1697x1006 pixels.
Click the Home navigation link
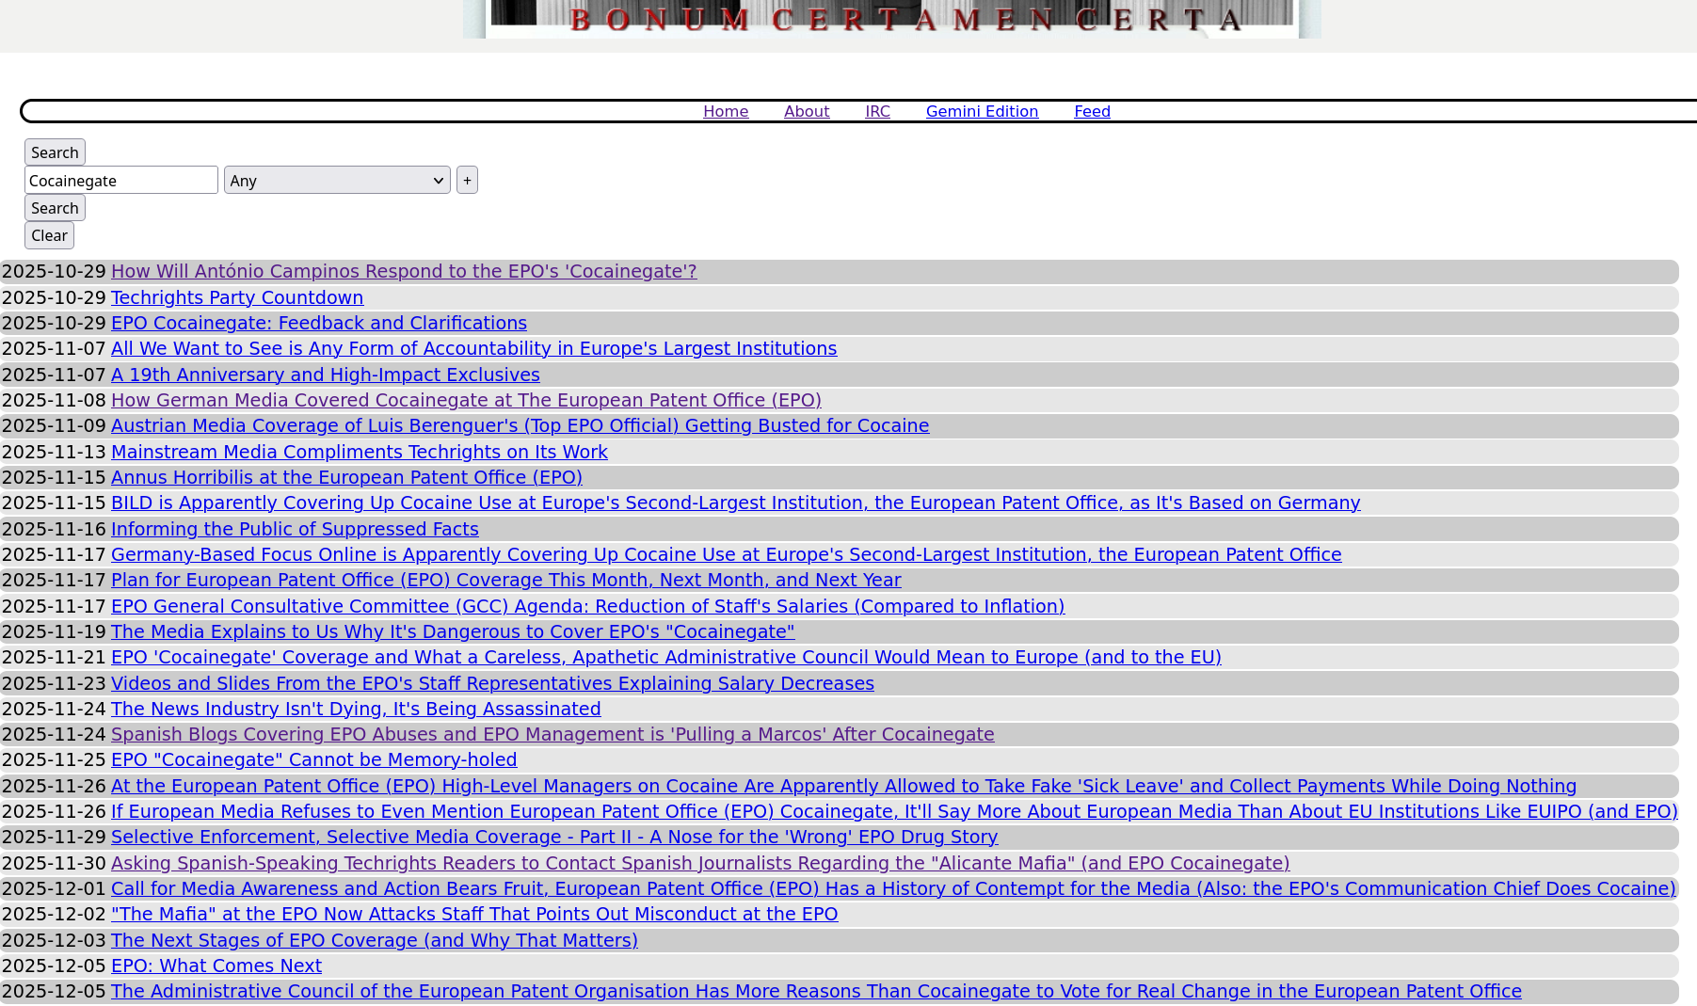click(725, 111)
